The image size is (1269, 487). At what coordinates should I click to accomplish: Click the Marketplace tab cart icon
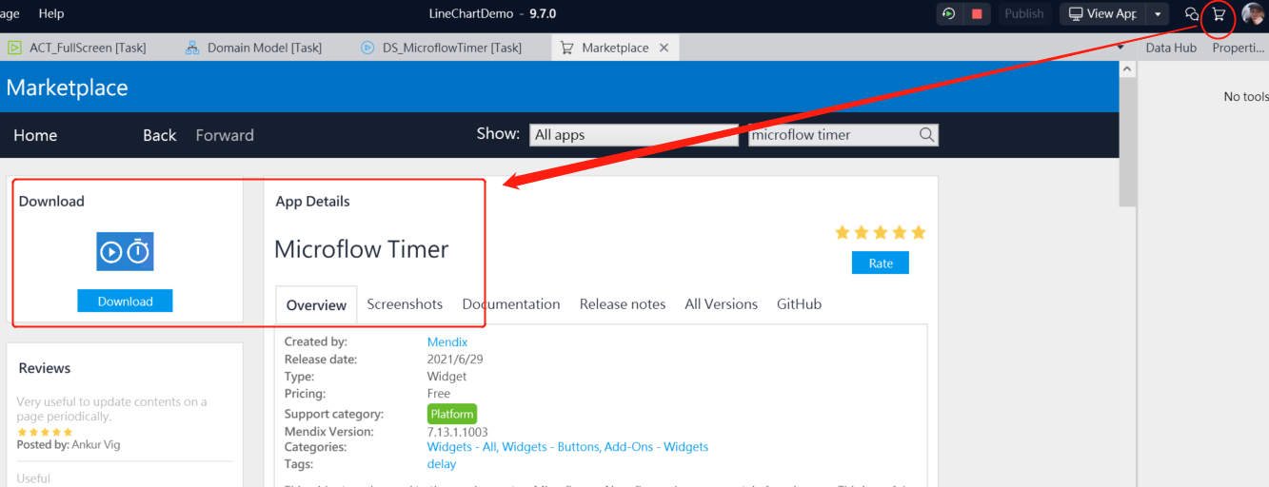click(566, 48)
